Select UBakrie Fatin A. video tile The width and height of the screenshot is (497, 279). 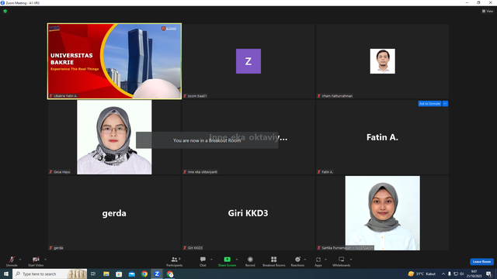coord(114,61)
